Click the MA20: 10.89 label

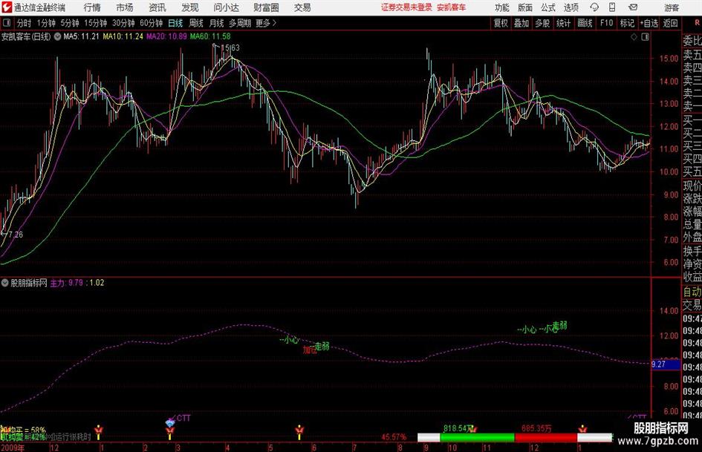click(166, 36)
